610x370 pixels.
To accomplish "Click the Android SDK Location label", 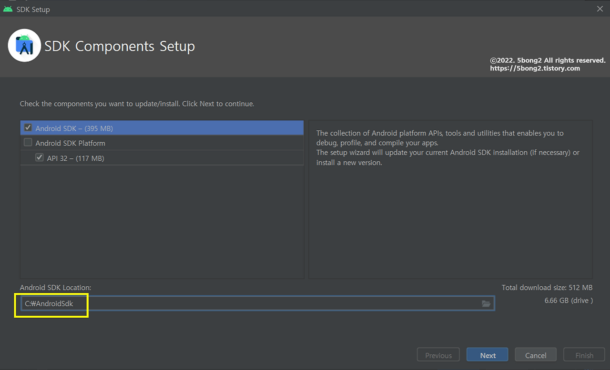I will tap(55, 288).
